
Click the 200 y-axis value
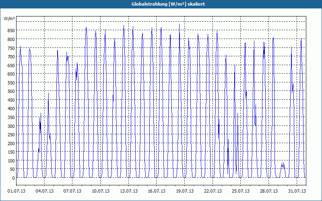11,144
